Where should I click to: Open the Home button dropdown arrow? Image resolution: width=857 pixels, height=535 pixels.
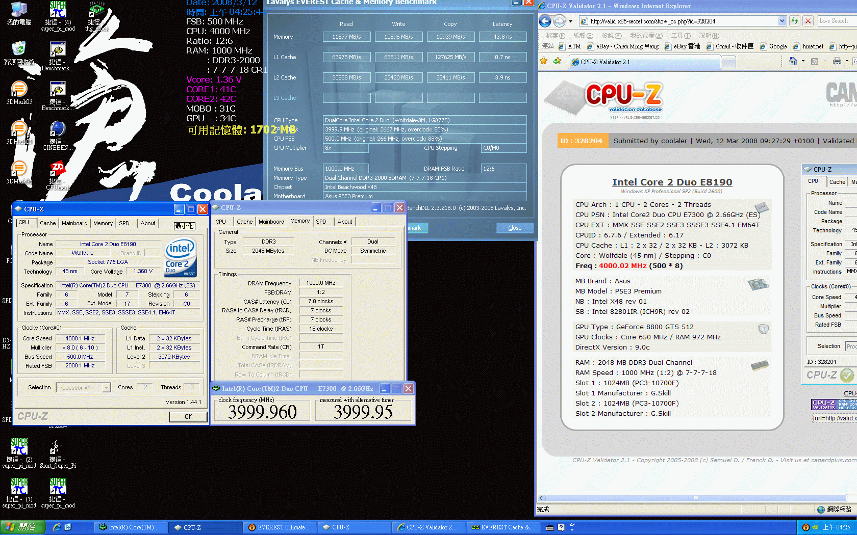[803, 61]
